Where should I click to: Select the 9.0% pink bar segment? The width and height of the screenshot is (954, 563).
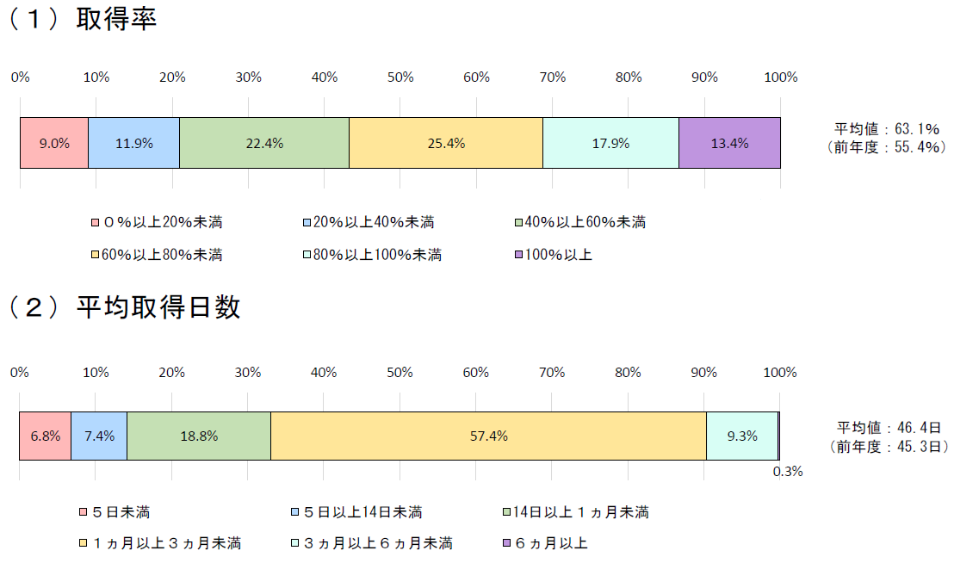point(54,143)
